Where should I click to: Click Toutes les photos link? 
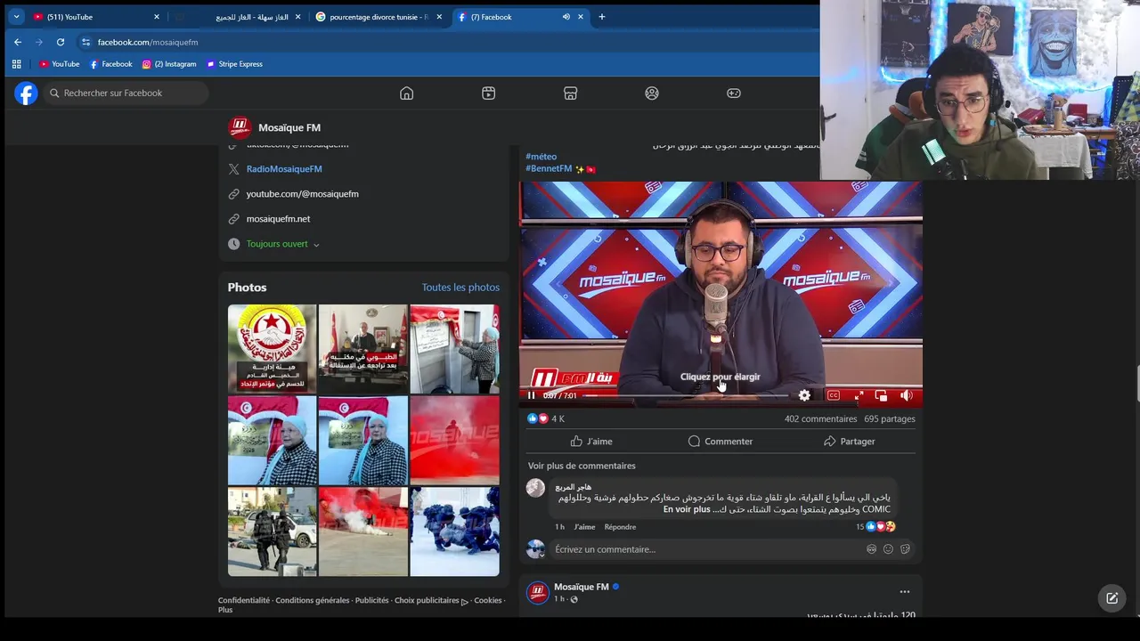pos(460,288)
